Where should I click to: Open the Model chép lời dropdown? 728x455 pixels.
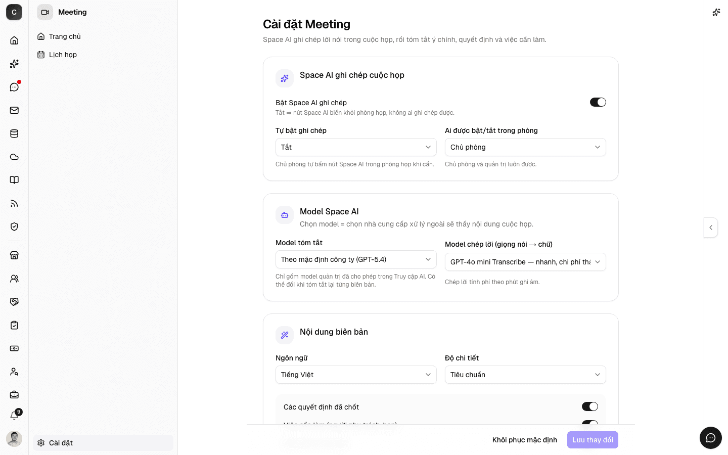[x=525, y=262]
